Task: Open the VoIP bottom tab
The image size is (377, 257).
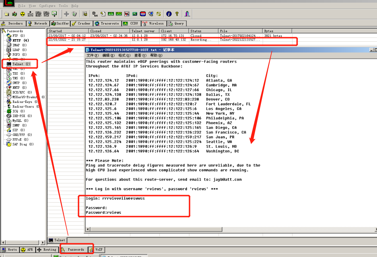Action: 96,250
